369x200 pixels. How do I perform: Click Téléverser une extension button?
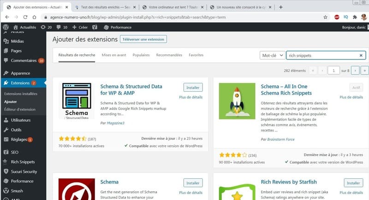click(143, 39)
